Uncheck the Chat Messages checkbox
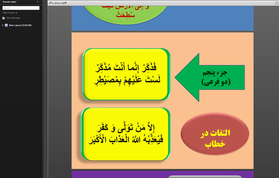The height and width of the screenshot is (178, 279). point(4,18)
